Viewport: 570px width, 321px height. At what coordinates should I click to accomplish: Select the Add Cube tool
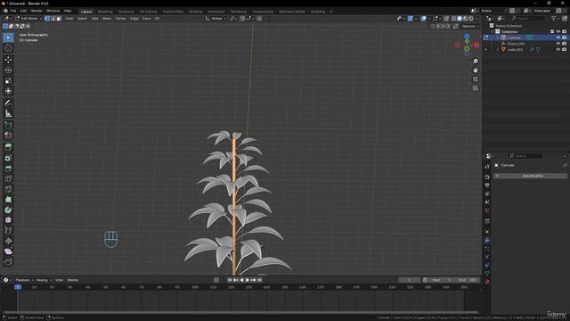pos(8,125)
